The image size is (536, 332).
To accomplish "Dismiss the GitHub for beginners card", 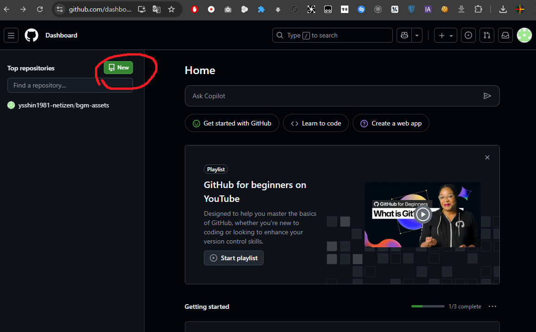I will [487, 157].
